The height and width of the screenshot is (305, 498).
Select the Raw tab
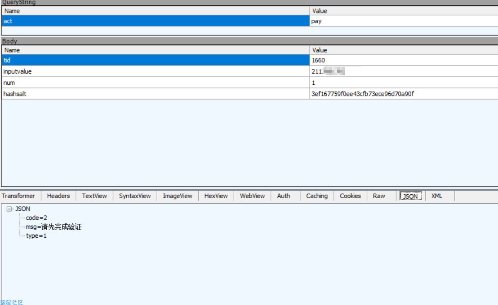coord(379,196)
